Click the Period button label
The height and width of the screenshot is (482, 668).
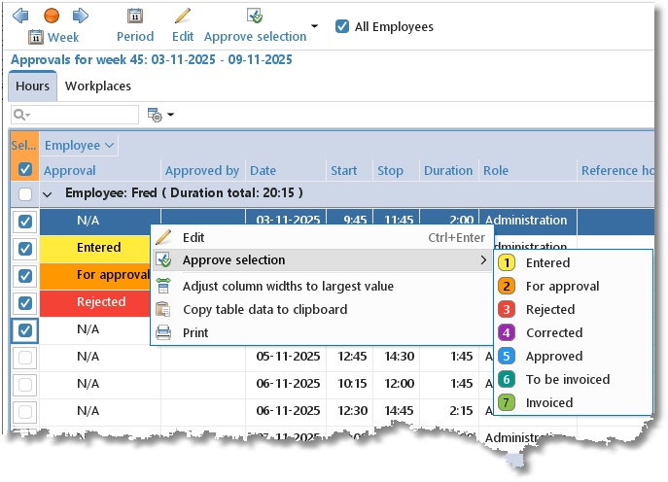[x=135, y=37]
